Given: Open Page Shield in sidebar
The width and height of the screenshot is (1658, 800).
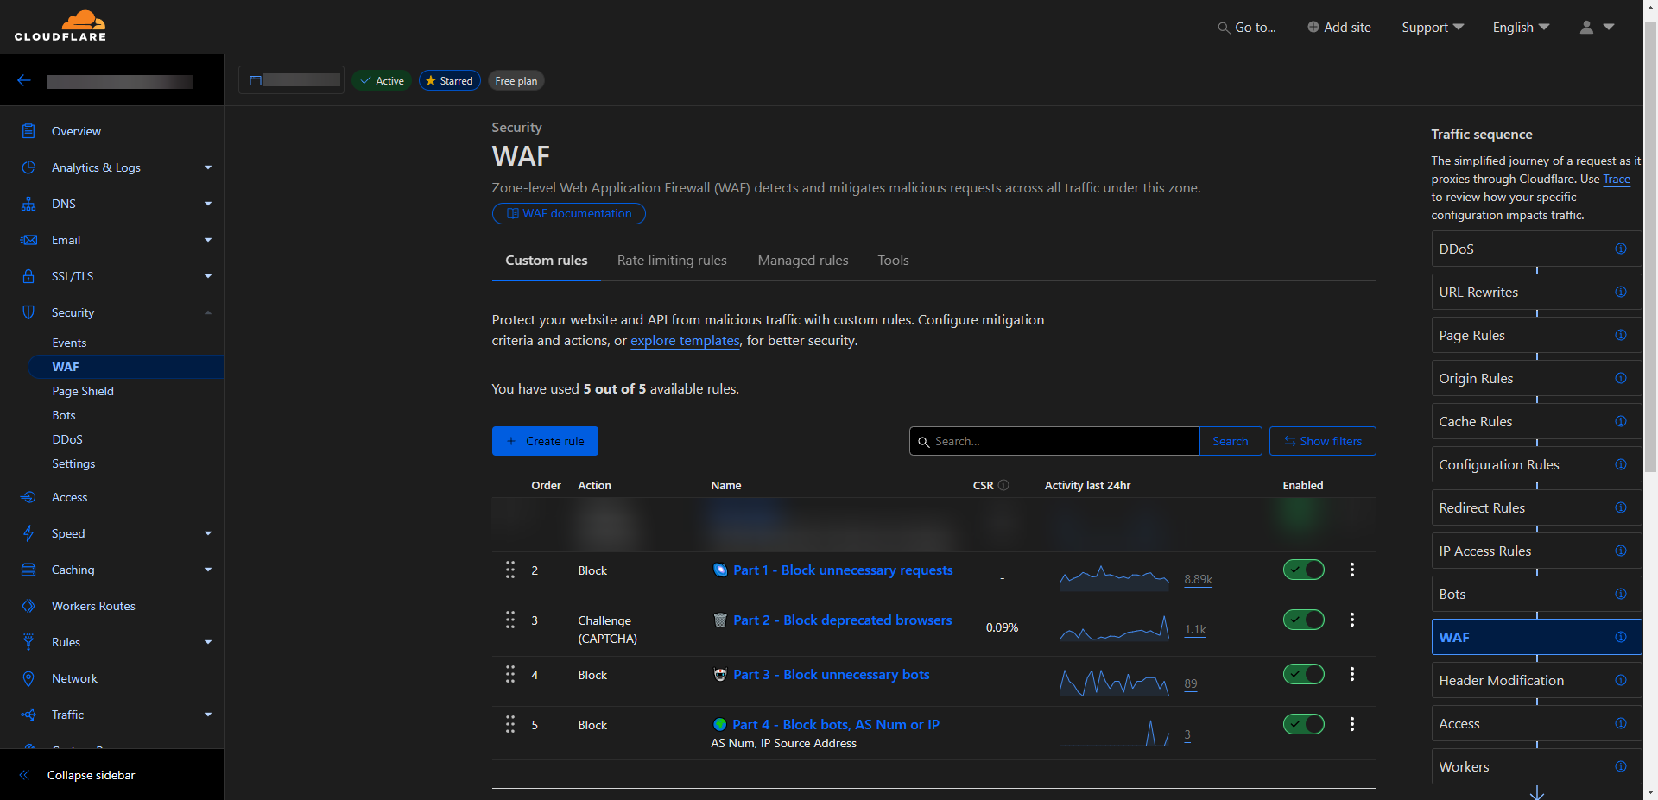Looking at the screenshot, I should coord(83,391).
